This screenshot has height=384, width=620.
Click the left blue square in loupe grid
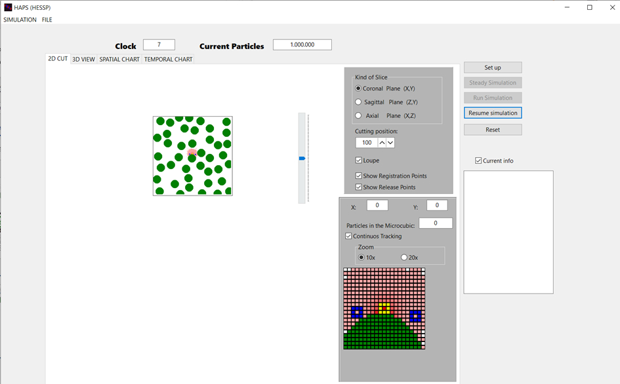(357, 312)
